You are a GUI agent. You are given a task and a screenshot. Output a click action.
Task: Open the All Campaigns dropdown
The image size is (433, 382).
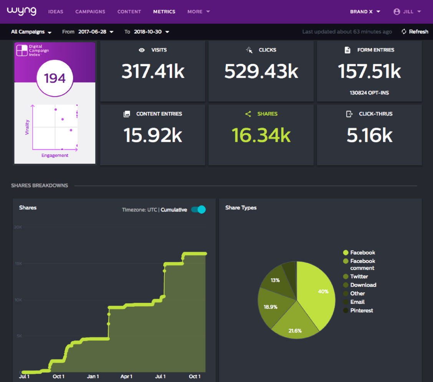coord(31,32)
